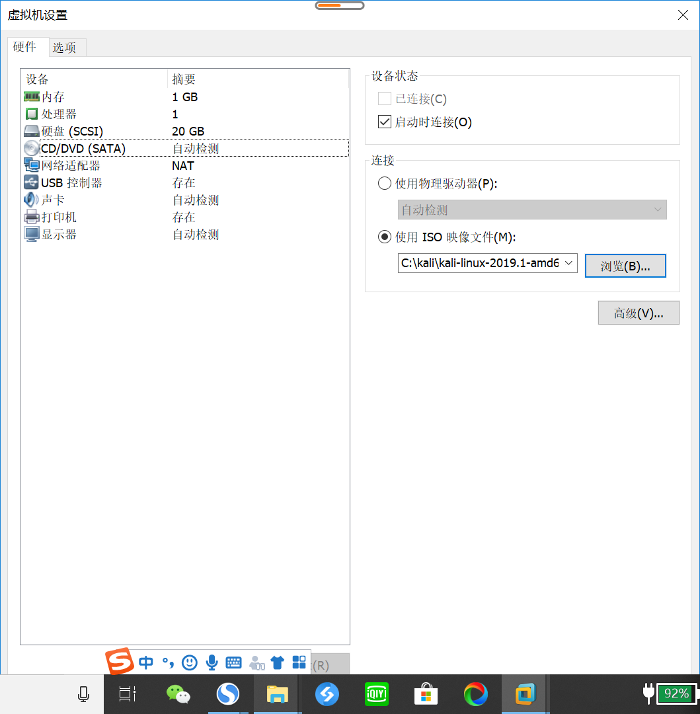Click the USB controller icon
The height and width of the screenshot is (714, 700).
[x=32, y=182]
